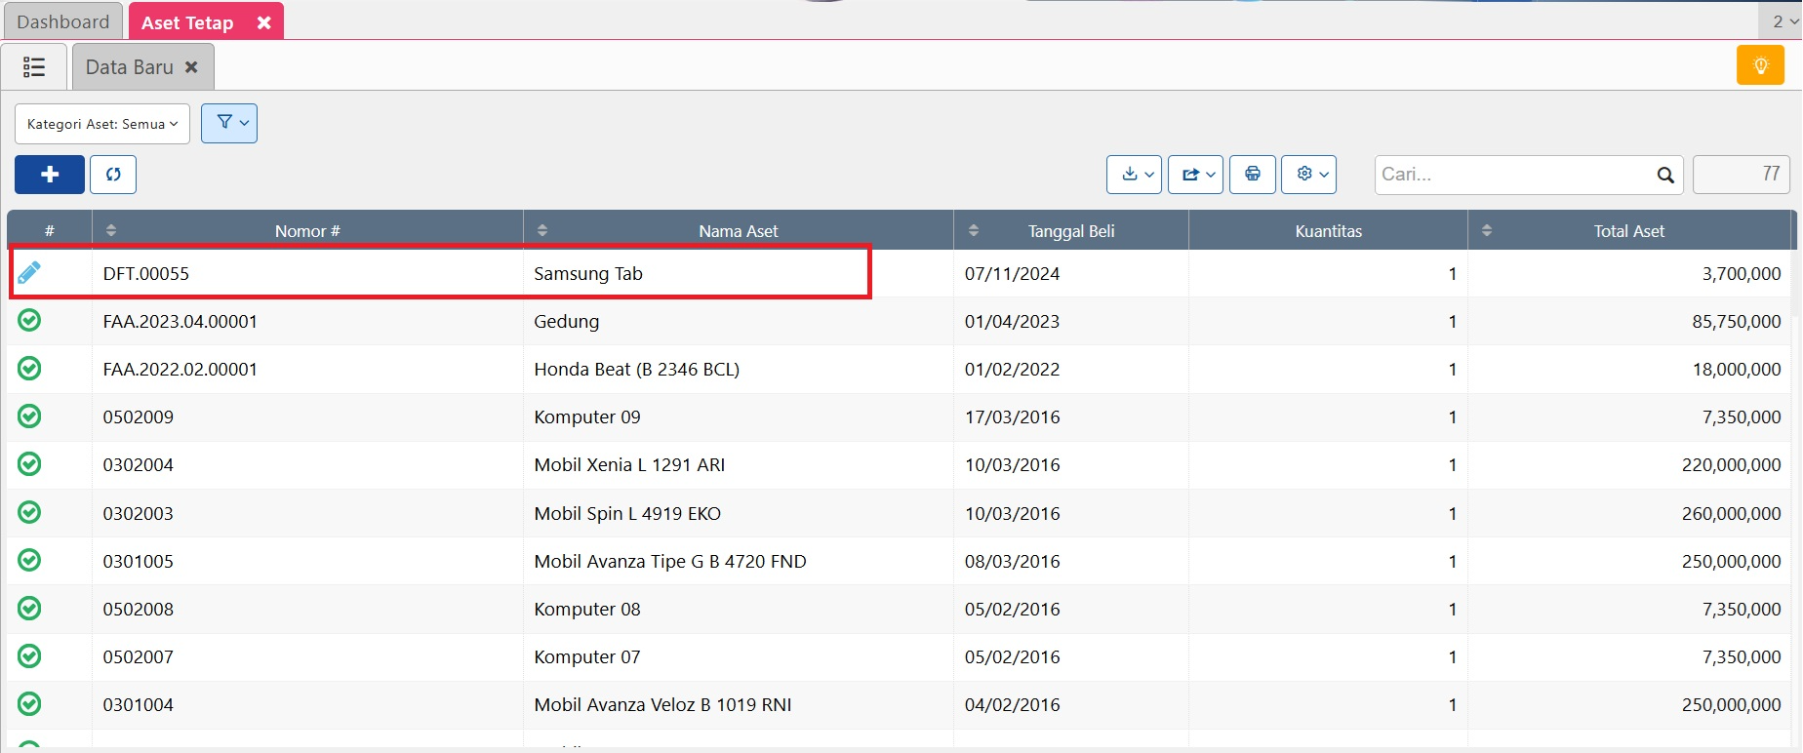Viewport: 1803px width, 753px height.
Task: Sort by Tanggal Beli column
Action: (1071, 231)
